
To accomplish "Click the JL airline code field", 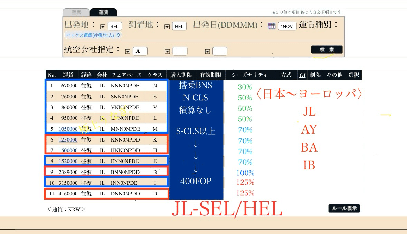I will [140, 51].
